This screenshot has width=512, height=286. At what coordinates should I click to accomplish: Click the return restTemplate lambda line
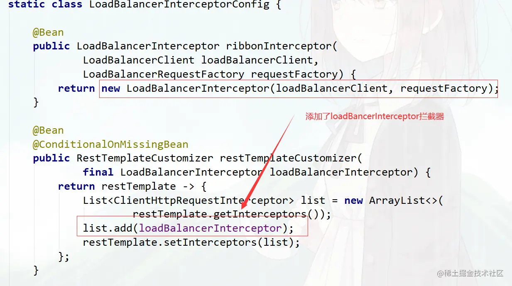click(132, 186)
